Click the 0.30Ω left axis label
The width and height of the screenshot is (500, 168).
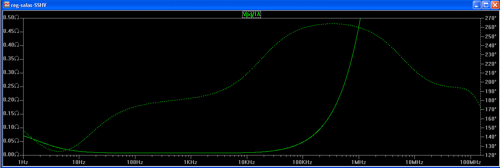[11, 72]
